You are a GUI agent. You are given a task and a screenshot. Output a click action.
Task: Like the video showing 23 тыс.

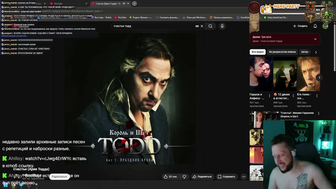pos(170,177)
